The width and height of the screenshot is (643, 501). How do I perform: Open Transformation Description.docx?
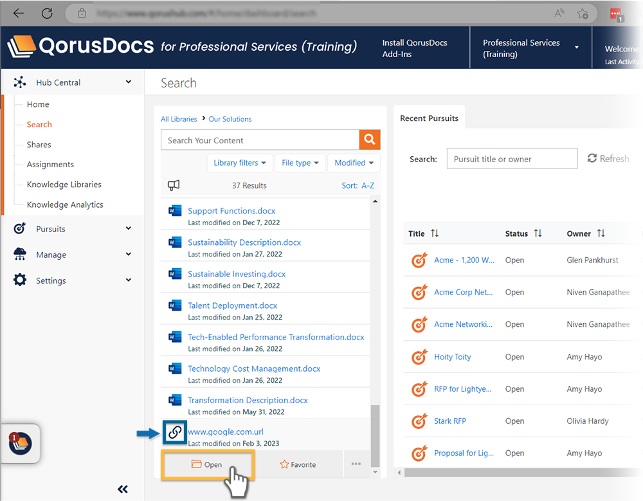[248, 401]
